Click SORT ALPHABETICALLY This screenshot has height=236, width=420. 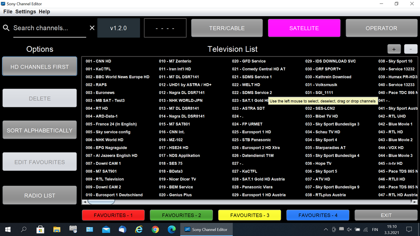pos(40,130)
